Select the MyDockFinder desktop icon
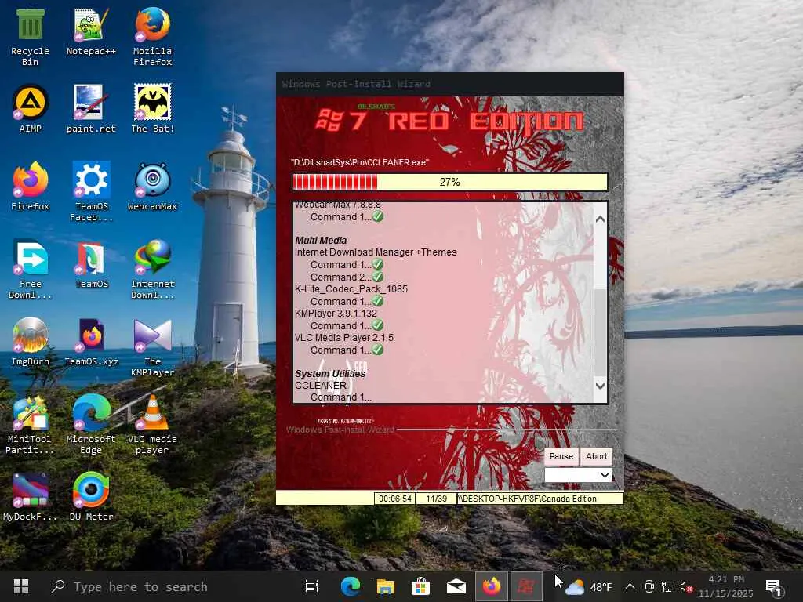 (31, 497)
